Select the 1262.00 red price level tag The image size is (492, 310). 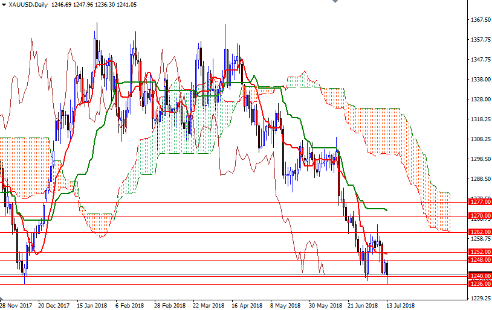479,232
